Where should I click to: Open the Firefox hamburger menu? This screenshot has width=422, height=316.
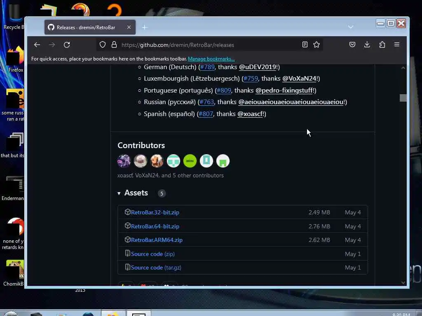397,44
